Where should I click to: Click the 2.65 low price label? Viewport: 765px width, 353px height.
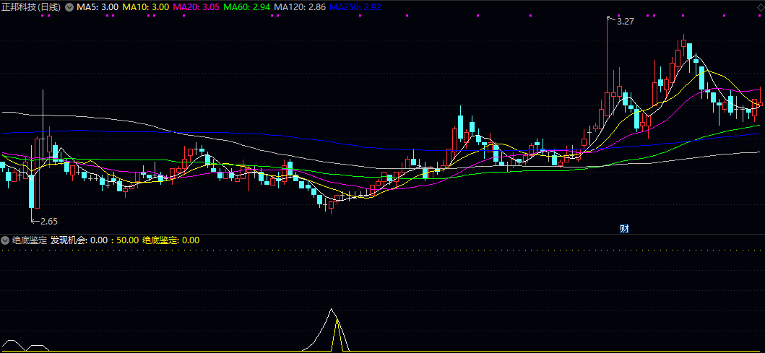[49, 222]
